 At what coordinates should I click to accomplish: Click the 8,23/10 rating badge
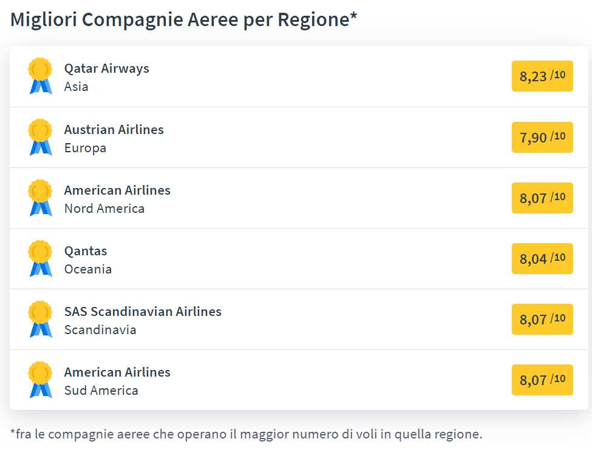coord(542,76)
